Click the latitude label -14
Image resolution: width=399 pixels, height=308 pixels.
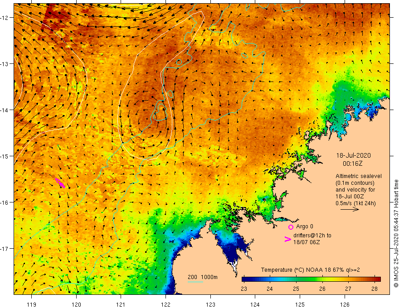[x=5, y=110]
